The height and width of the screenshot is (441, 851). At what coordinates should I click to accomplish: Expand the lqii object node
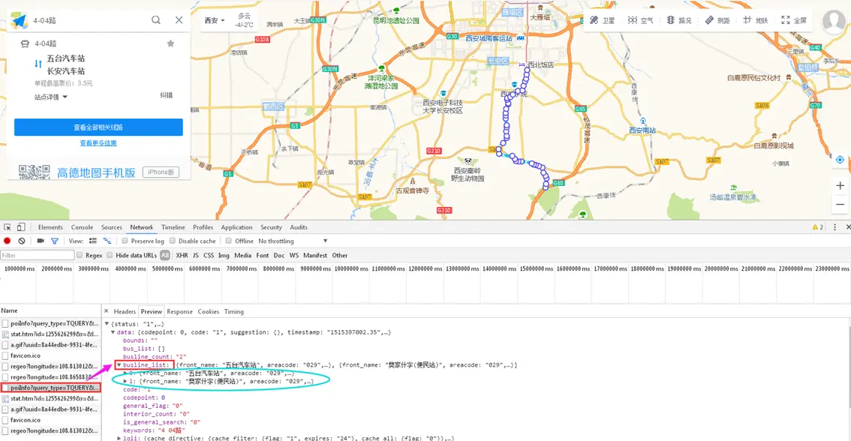(119, 438)
